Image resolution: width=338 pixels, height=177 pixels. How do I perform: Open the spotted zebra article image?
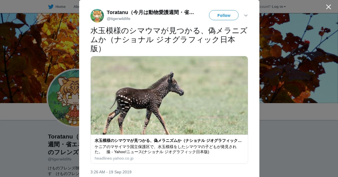tap(169, 95)
